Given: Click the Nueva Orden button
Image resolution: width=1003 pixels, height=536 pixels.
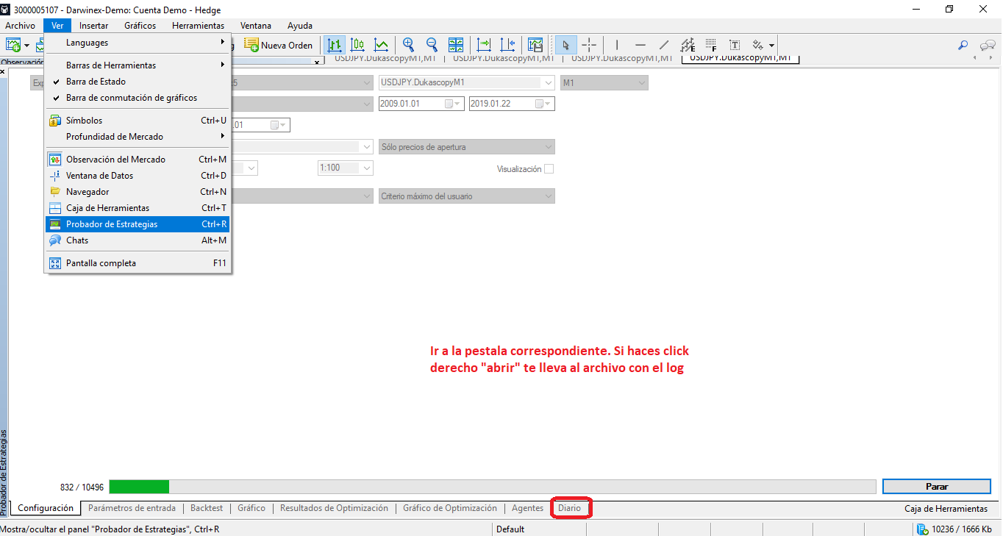Looking at the screenshot, I should click(279, 45).
